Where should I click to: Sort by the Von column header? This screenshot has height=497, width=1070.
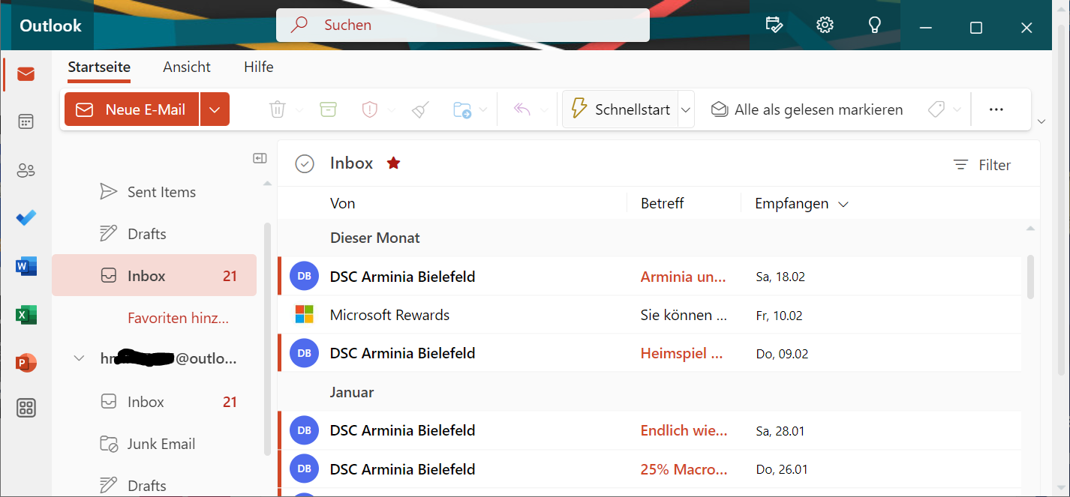pyautogui.click(x=343, y=204)
